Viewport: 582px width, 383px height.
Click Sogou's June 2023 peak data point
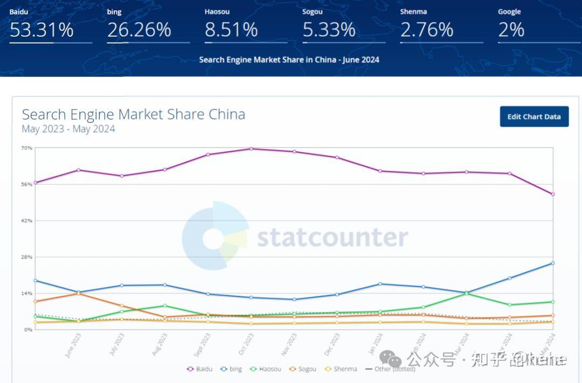pos(79,294)
